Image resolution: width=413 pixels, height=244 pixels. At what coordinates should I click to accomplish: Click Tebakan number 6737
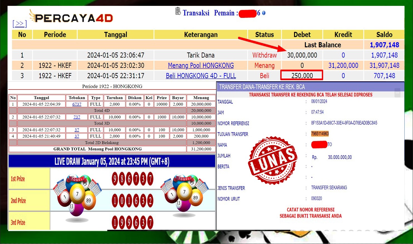pos(77,104)
